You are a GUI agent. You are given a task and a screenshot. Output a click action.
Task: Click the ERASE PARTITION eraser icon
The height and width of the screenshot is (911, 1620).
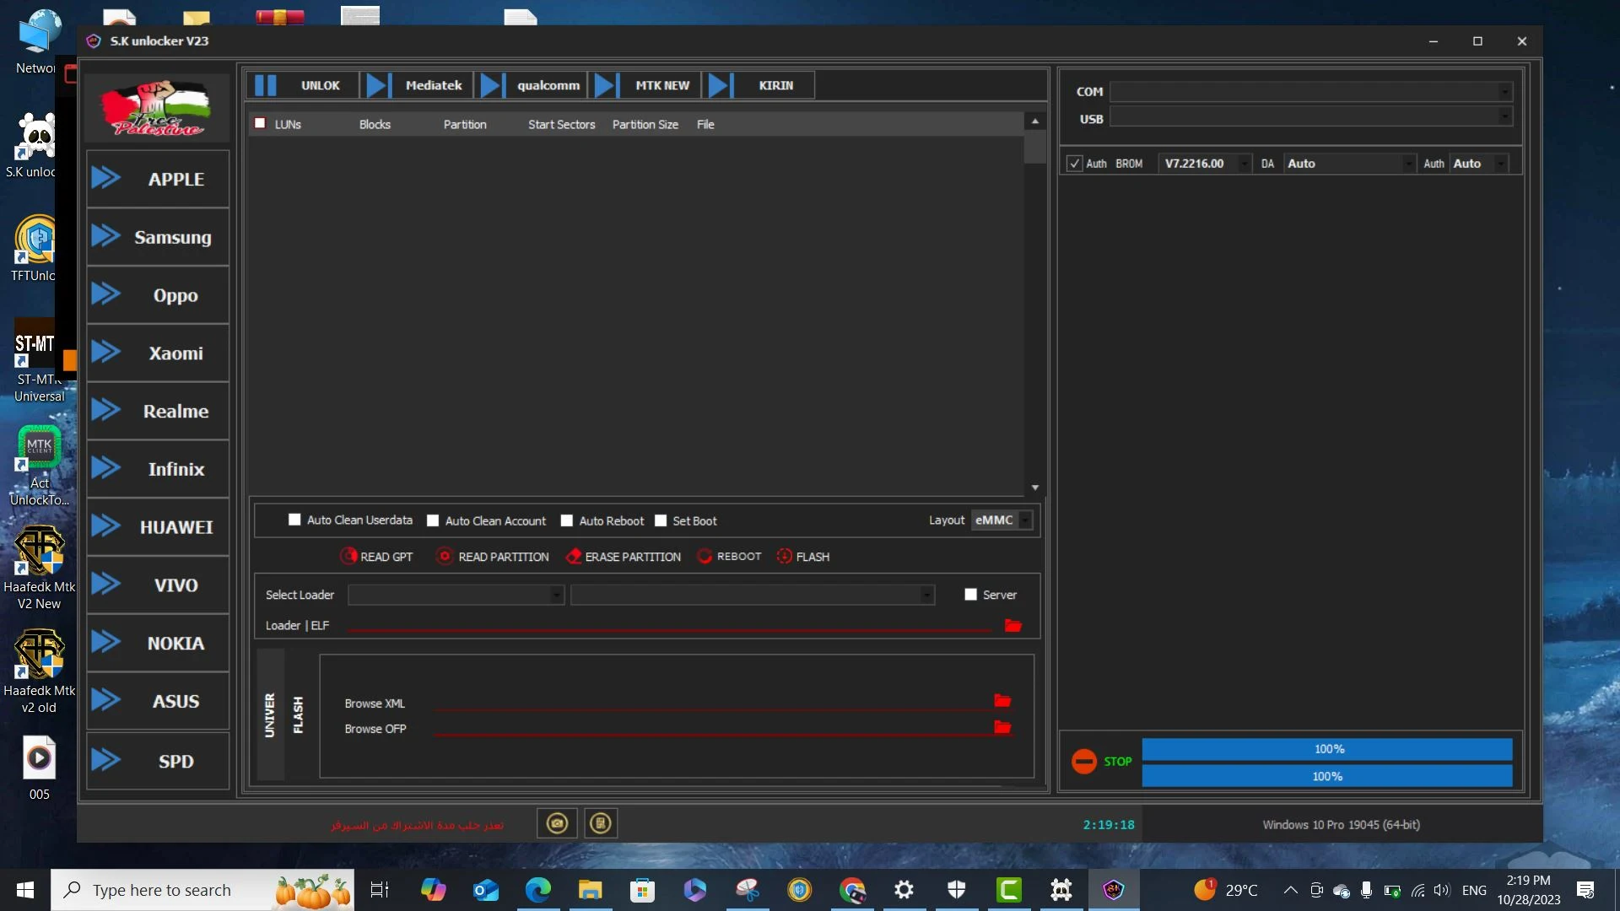[x=574, y=557]
